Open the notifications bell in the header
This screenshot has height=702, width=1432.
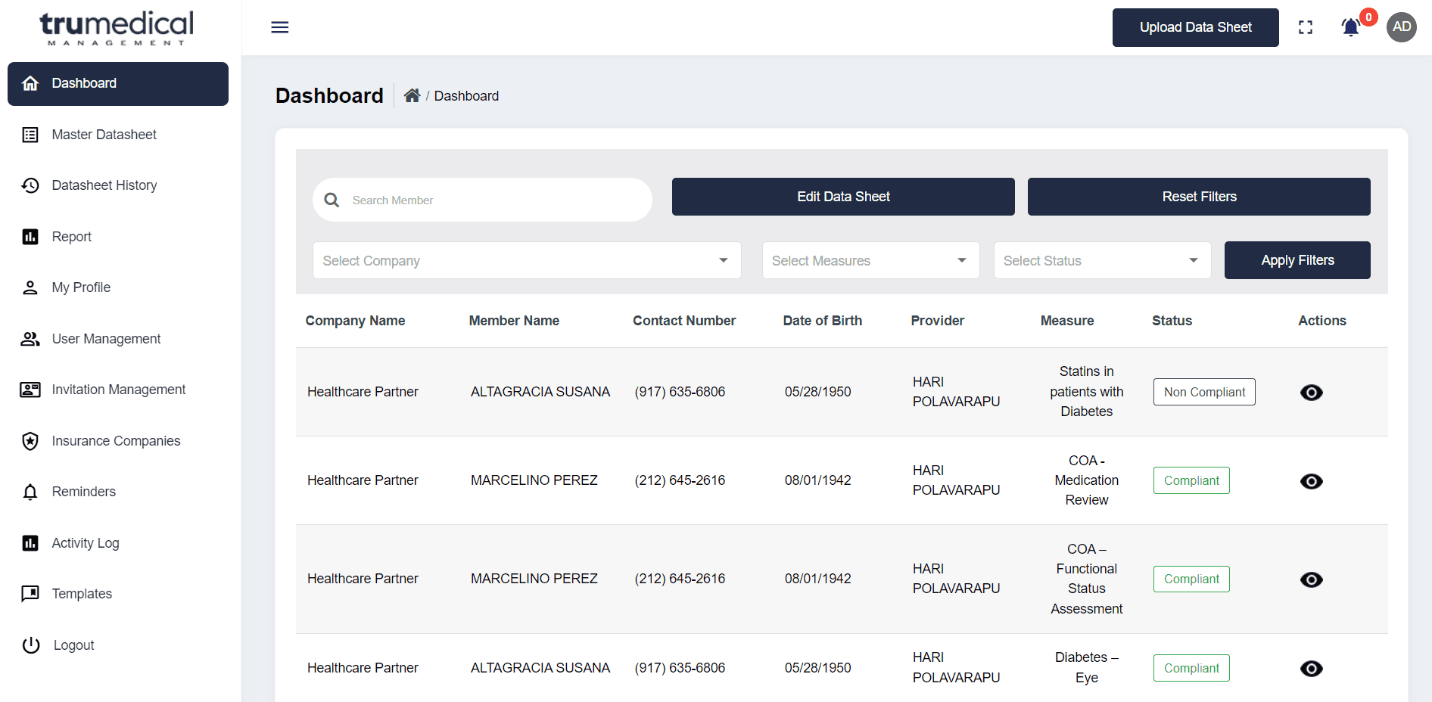pyautogui.click(x=1350, y=27)
